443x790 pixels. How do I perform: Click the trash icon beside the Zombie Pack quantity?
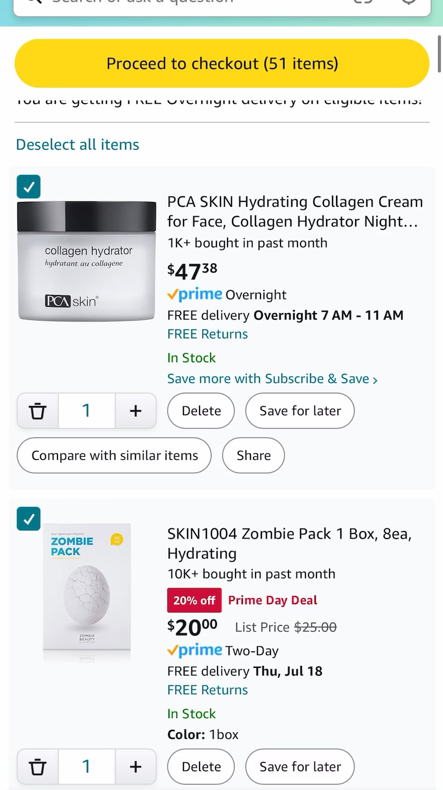[37, 766]
